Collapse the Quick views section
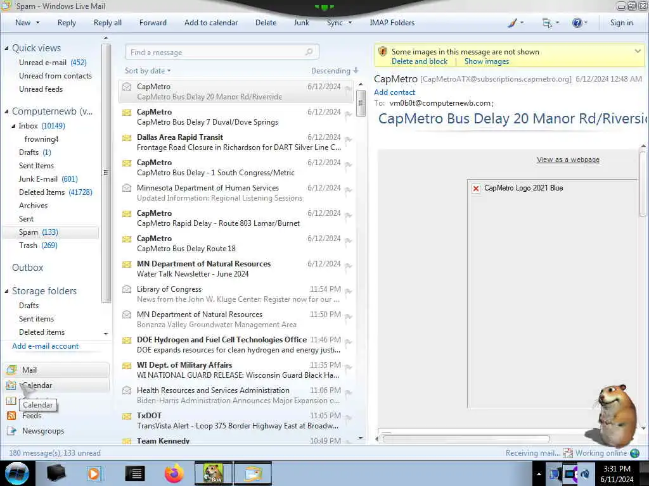649x486 pixels. click(6, 48)
